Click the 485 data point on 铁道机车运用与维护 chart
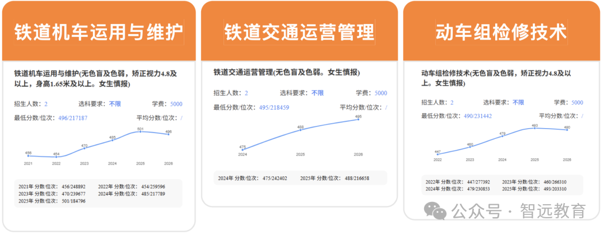 (112, 140)
